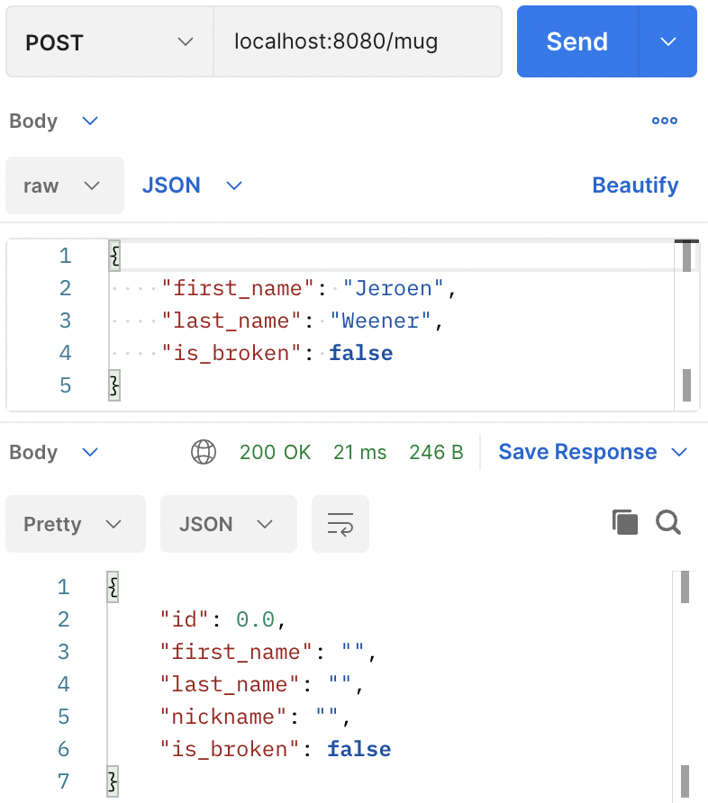Send the request with Send button

577,41
